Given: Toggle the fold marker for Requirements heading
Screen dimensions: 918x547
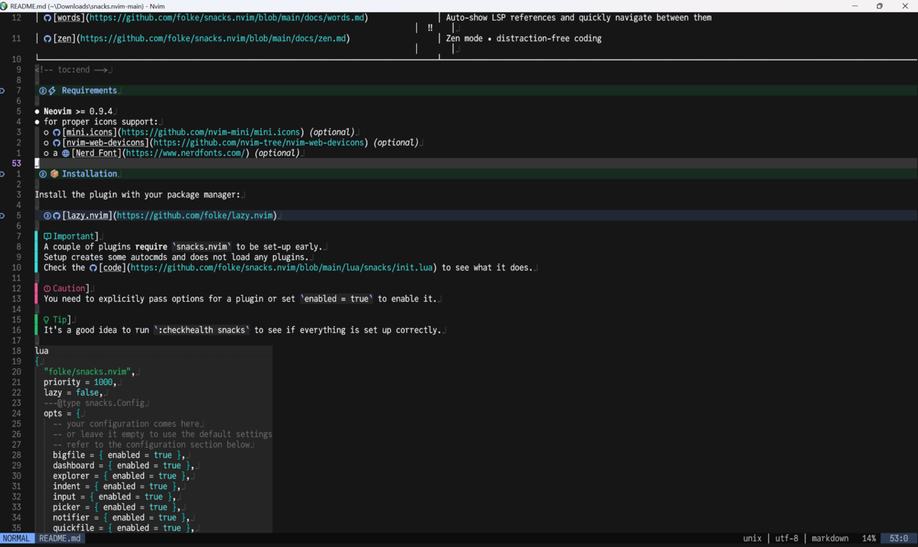Looking at the screenshot, I should [2, 91].
